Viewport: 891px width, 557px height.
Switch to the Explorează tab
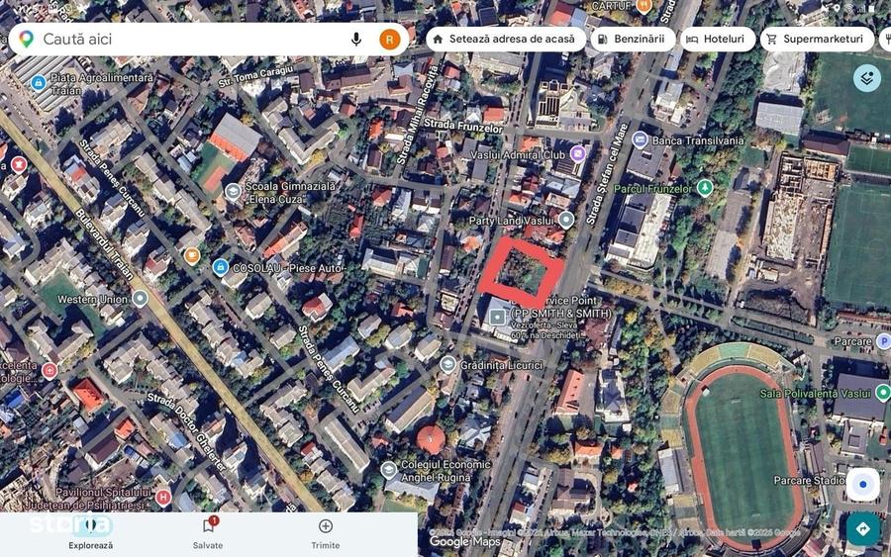tap(91, 534)
